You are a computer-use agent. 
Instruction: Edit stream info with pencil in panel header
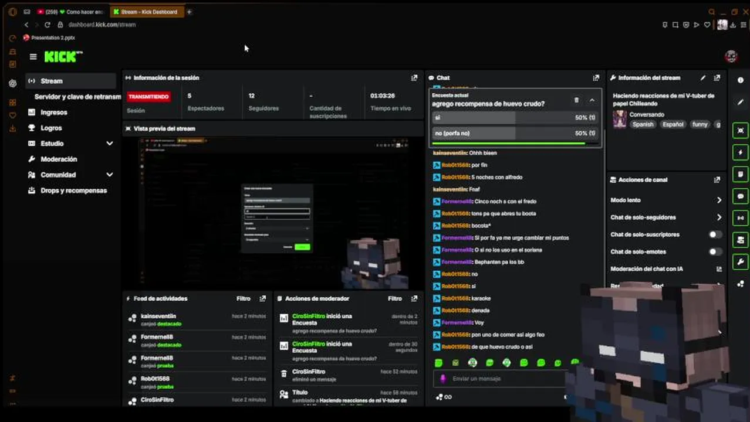coord(703,77)
